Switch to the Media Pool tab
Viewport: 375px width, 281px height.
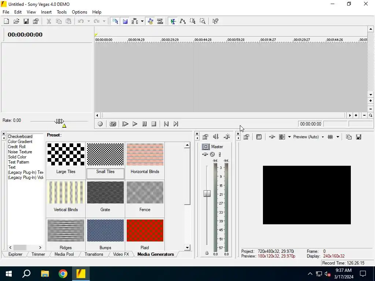(64, 254)
